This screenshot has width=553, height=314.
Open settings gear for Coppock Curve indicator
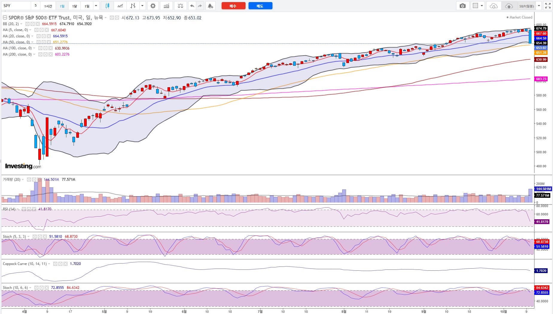(x=60, y=264)
